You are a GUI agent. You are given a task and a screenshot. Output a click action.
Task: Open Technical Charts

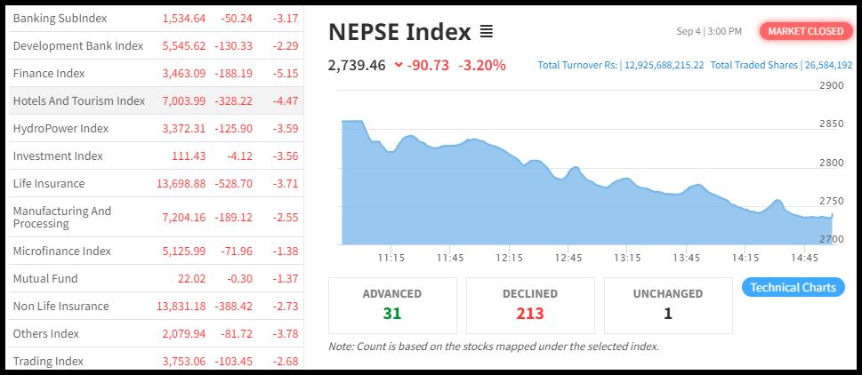(793, 287)
